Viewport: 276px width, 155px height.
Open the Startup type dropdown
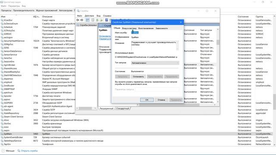click(x=155, y=63)
